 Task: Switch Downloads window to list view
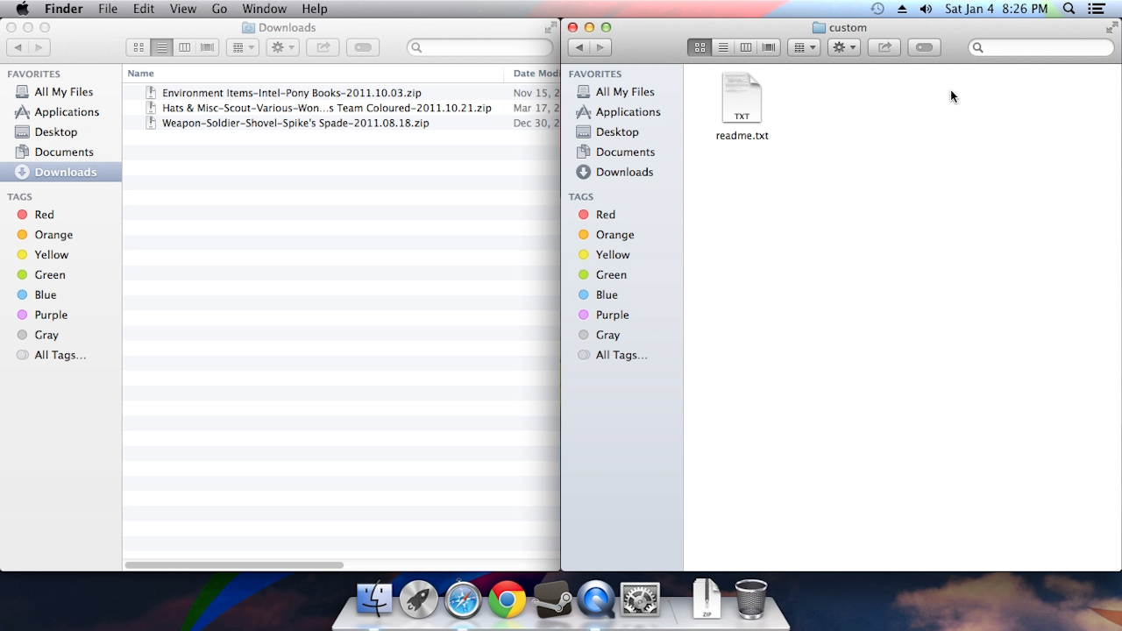pos(161,47)
